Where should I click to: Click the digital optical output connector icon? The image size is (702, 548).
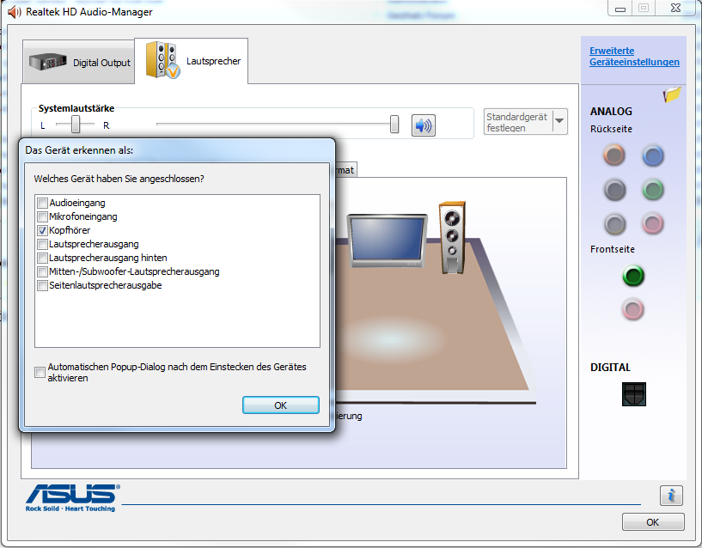[633, 394]
